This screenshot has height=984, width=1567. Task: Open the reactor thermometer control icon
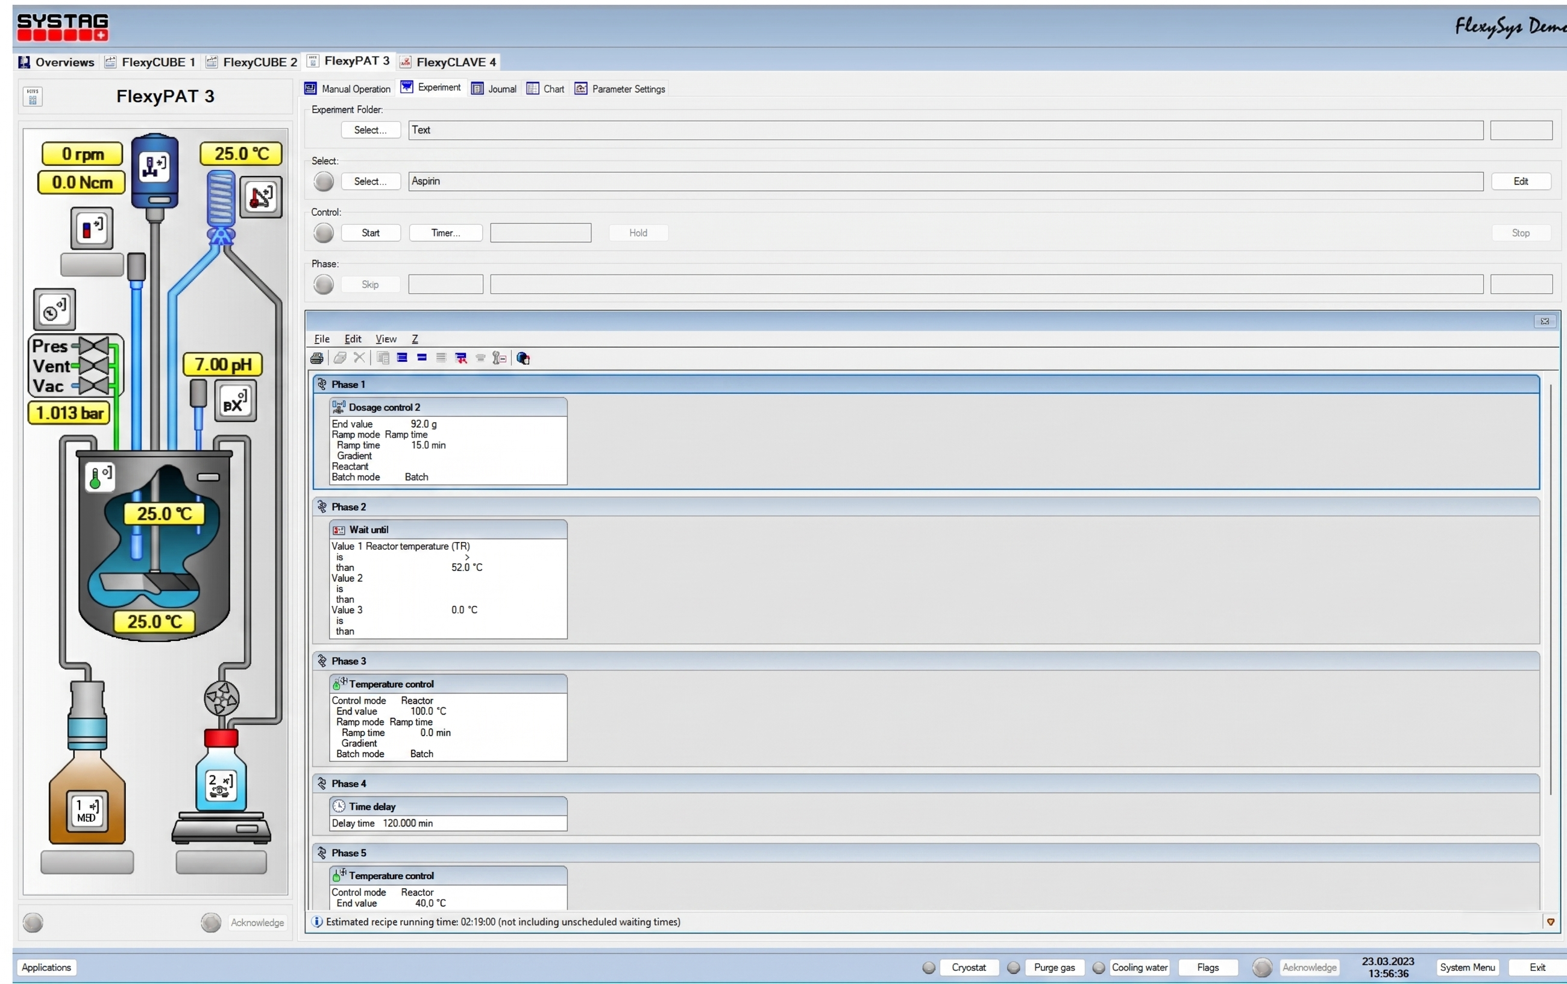tap(100, 477)
